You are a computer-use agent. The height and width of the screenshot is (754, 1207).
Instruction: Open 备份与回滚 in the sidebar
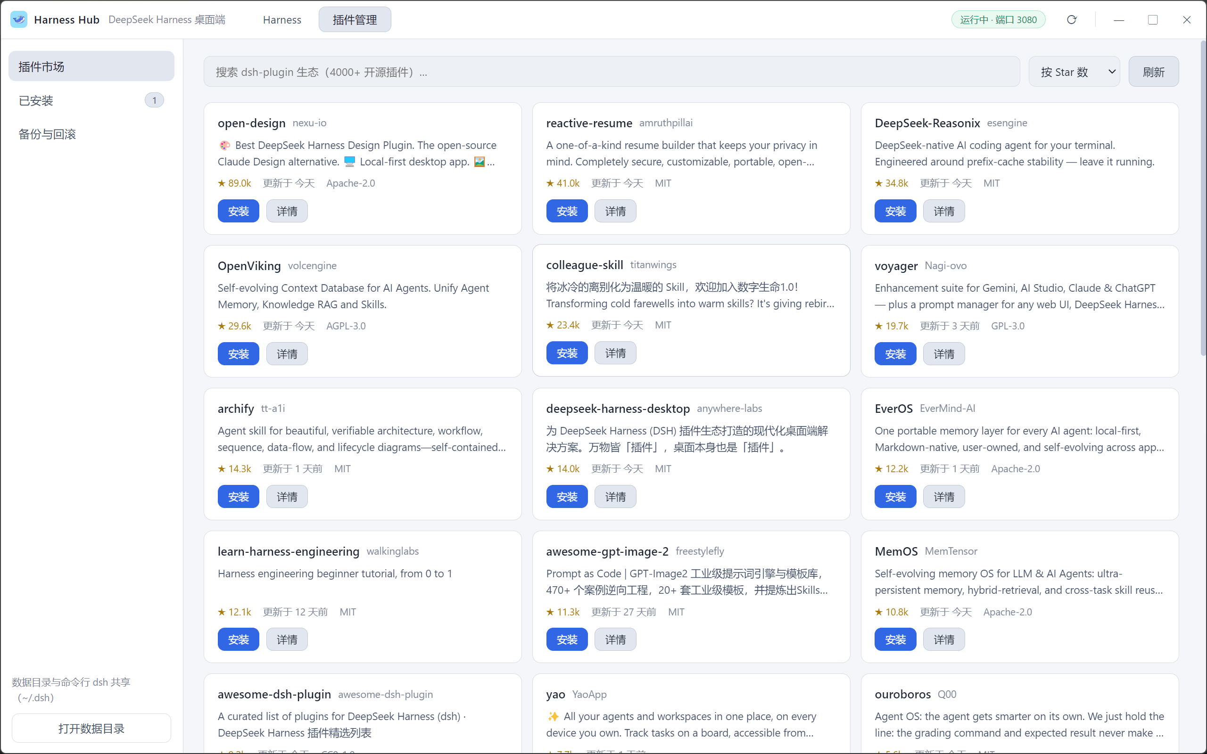(91, 134)
